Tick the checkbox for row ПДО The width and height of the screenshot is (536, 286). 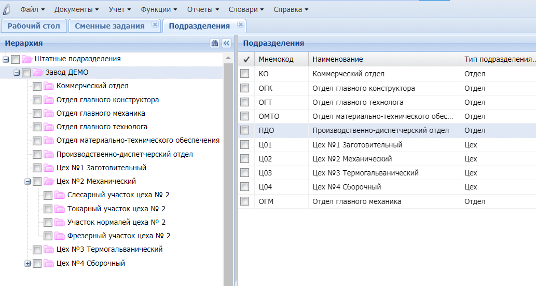click(x=245, y=131)
